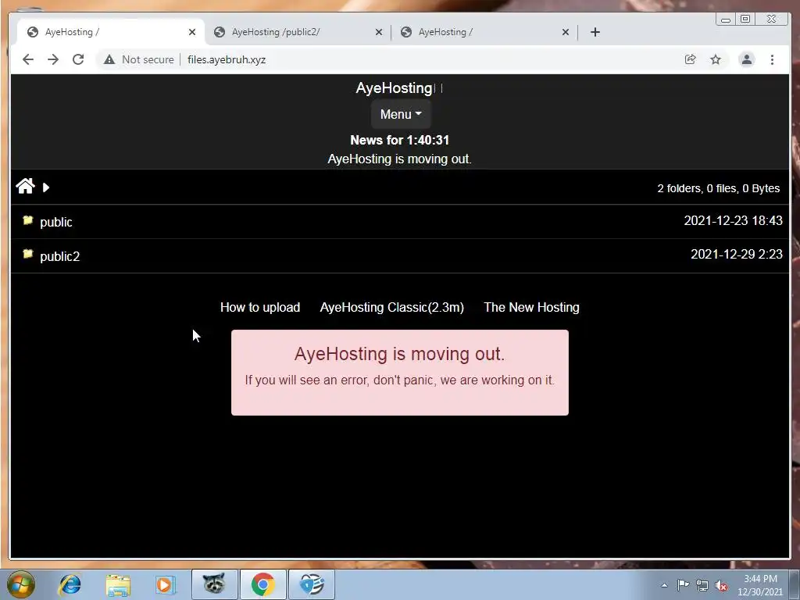This screenshot has height=600, width=800.
Task: Click the muted volume tray icon
Action: (x=721, y=586)
